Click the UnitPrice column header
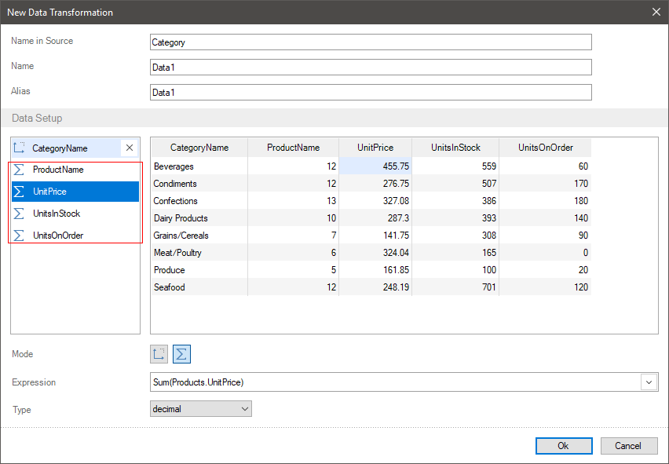Image resolution: width=669 pixels, height=464 pixels. pos(375,148)
